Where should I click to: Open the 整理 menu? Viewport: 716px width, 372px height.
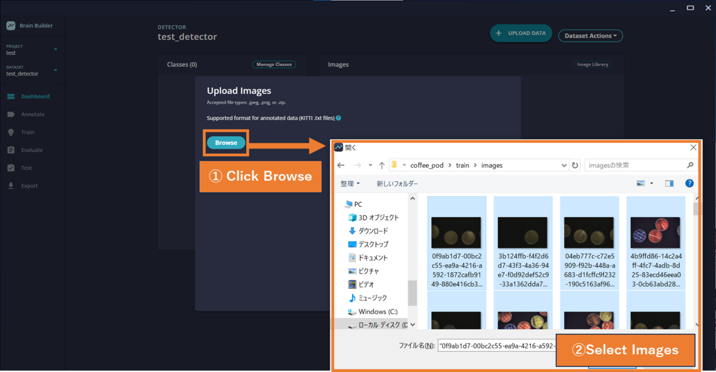[350, 183]
